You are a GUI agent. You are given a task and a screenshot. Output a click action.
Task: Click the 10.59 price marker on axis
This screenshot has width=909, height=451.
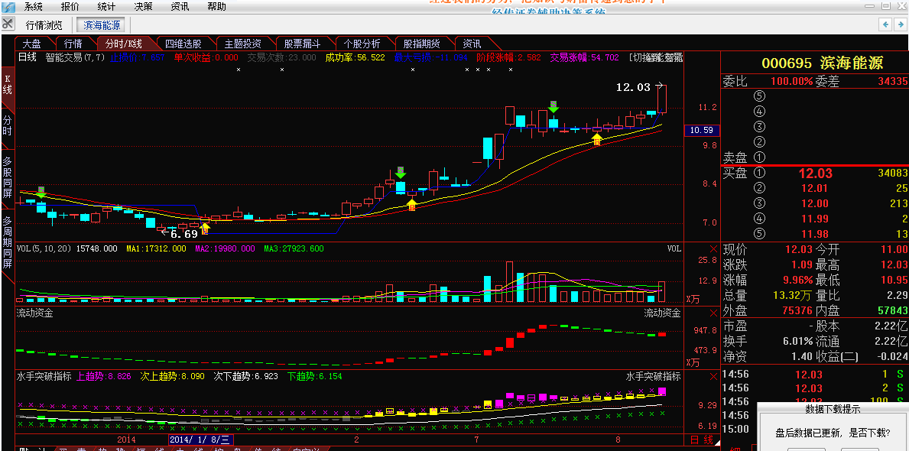pyautogui.click(x=700, y=130)
